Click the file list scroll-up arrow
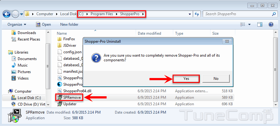The height and width of the screenshot is (126, 280). (276, 33)
